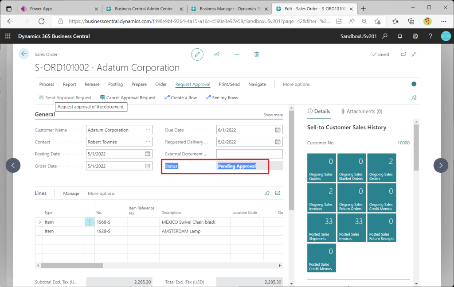Viewport: 454px width, 287px height.
Task: Open the Ongoing Sales Orders tile
Action: [x=382, y=168]
